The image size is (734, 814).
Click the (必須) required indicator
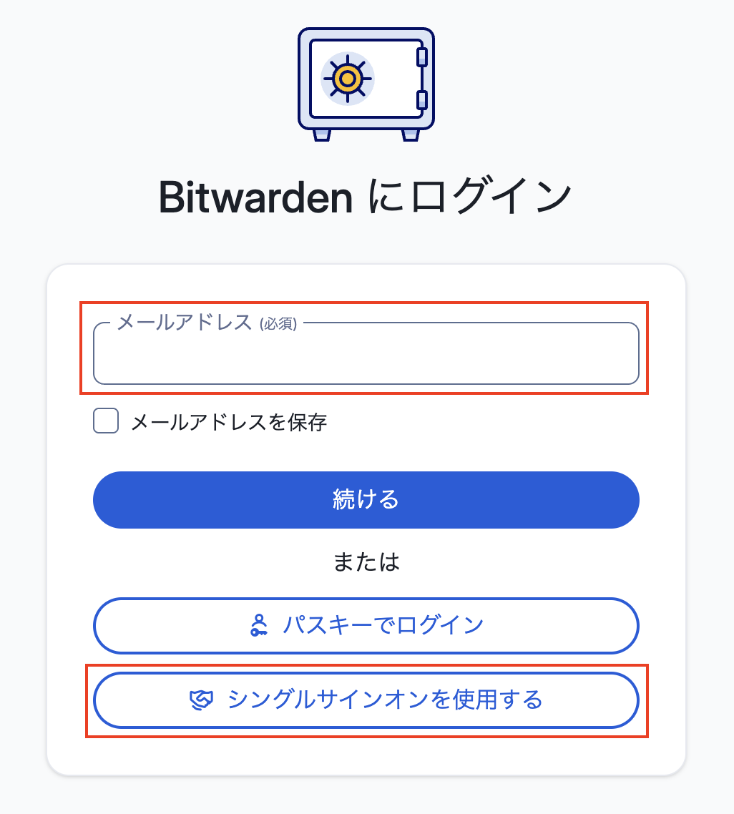coord(278,325)
